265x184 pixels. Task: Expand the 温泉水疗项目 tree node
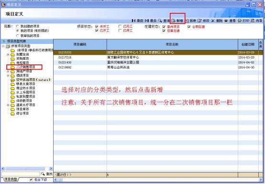tap(8, 105)
